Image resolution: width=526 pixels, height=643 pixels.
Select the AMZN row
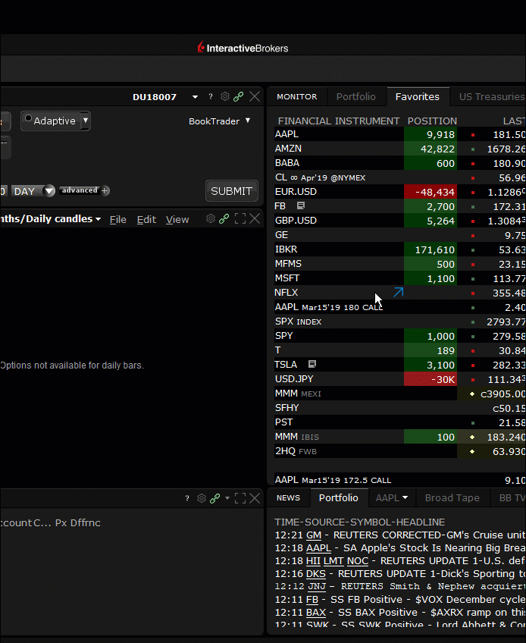pyautogui.click(x=399, y=149)
